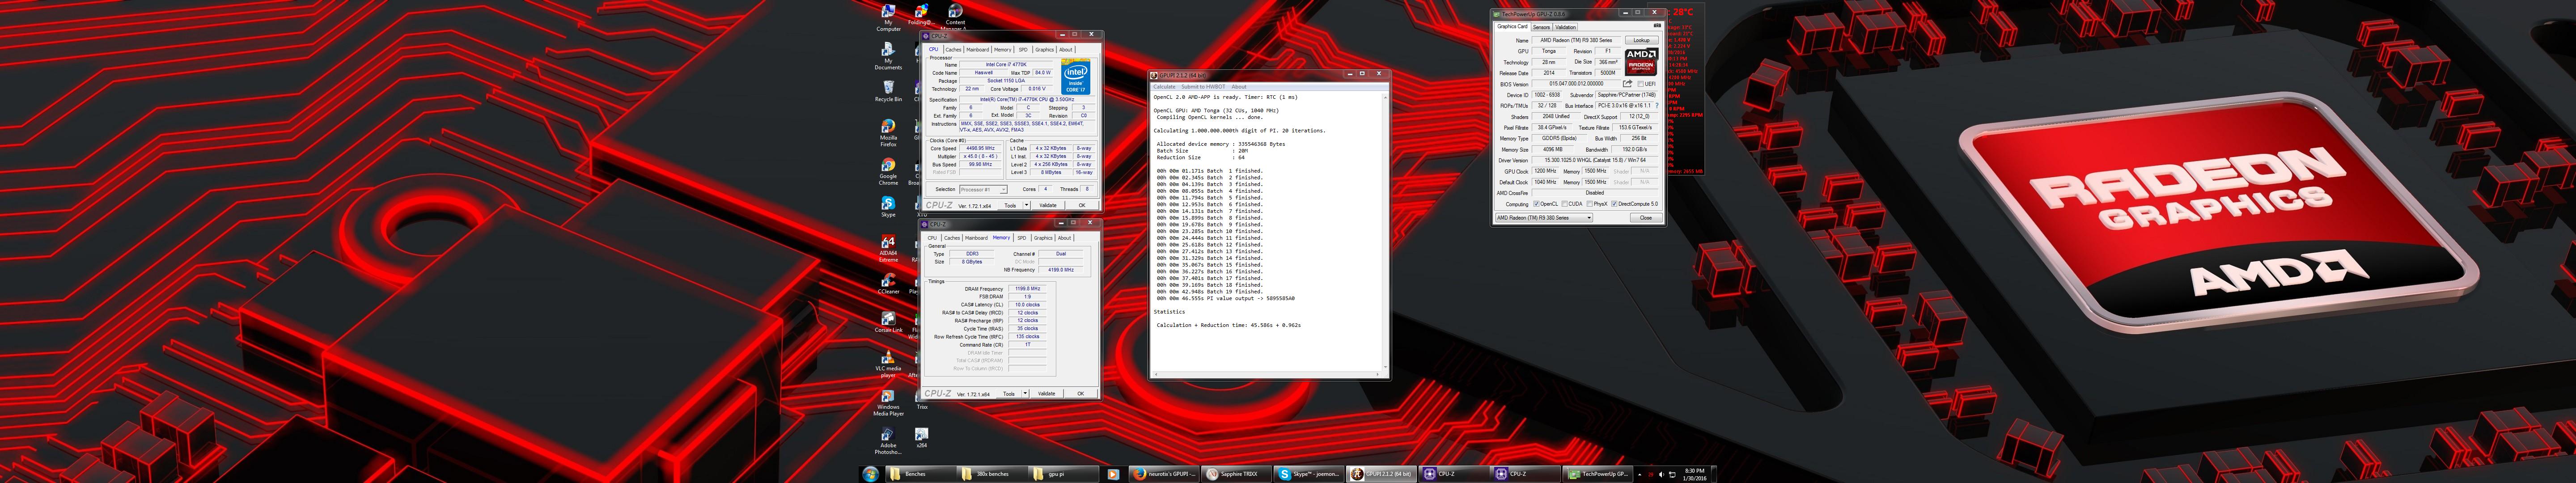The image size is (2576, 483).
Task: Click GPU-Z BIOS save/share icon
Action: point(1627,84)
